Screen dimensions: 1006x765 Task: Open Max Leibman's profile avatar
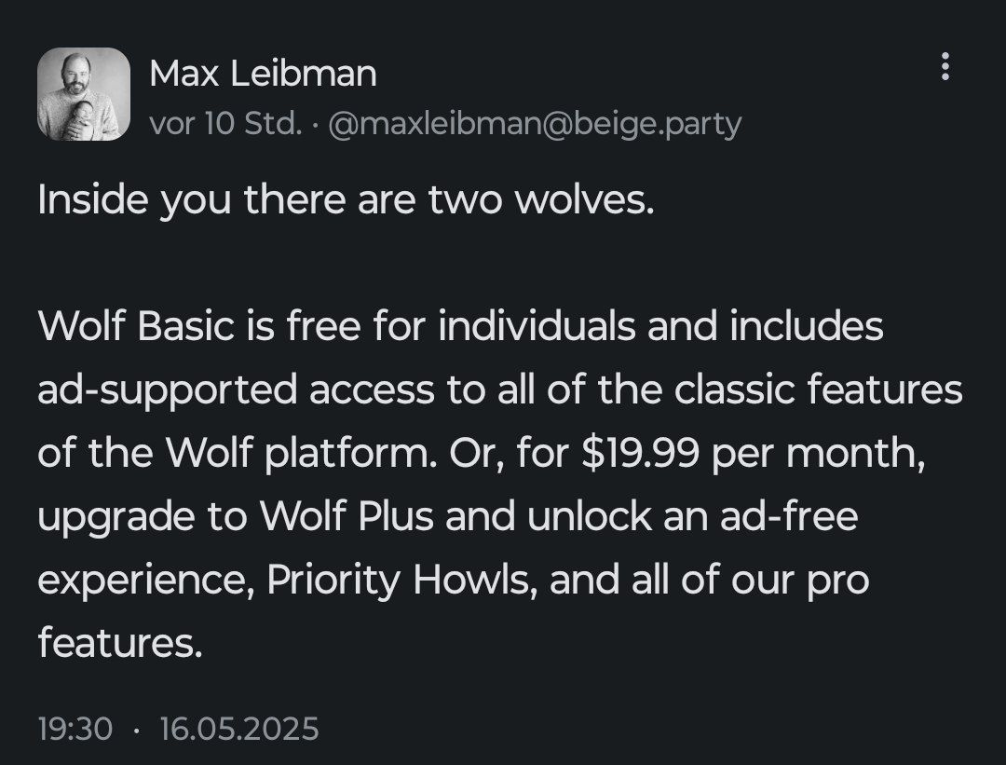click(84, 94)
